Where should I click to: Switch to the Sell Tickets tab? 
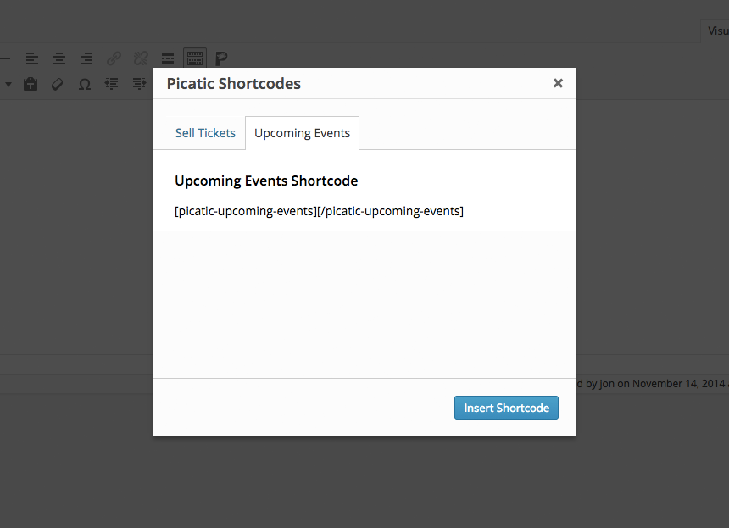click(205, 133)
